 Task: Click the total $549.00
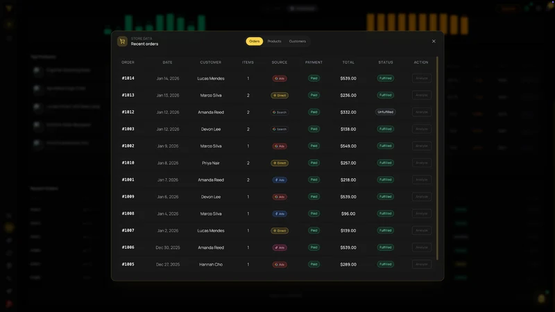(x=348, y=146)
